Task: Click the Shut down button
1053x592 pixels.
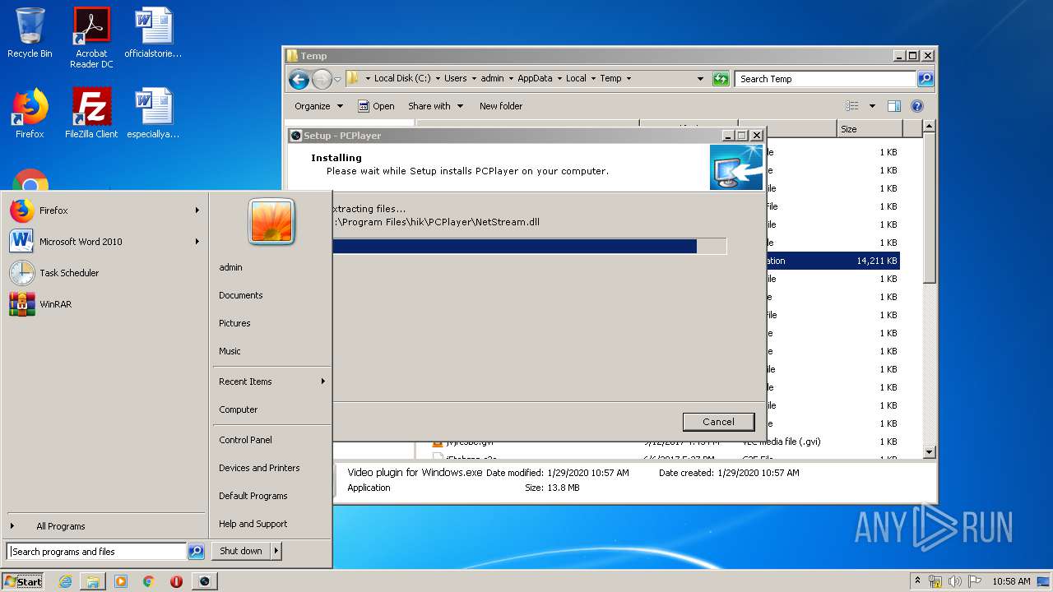Action: [241, 551]
